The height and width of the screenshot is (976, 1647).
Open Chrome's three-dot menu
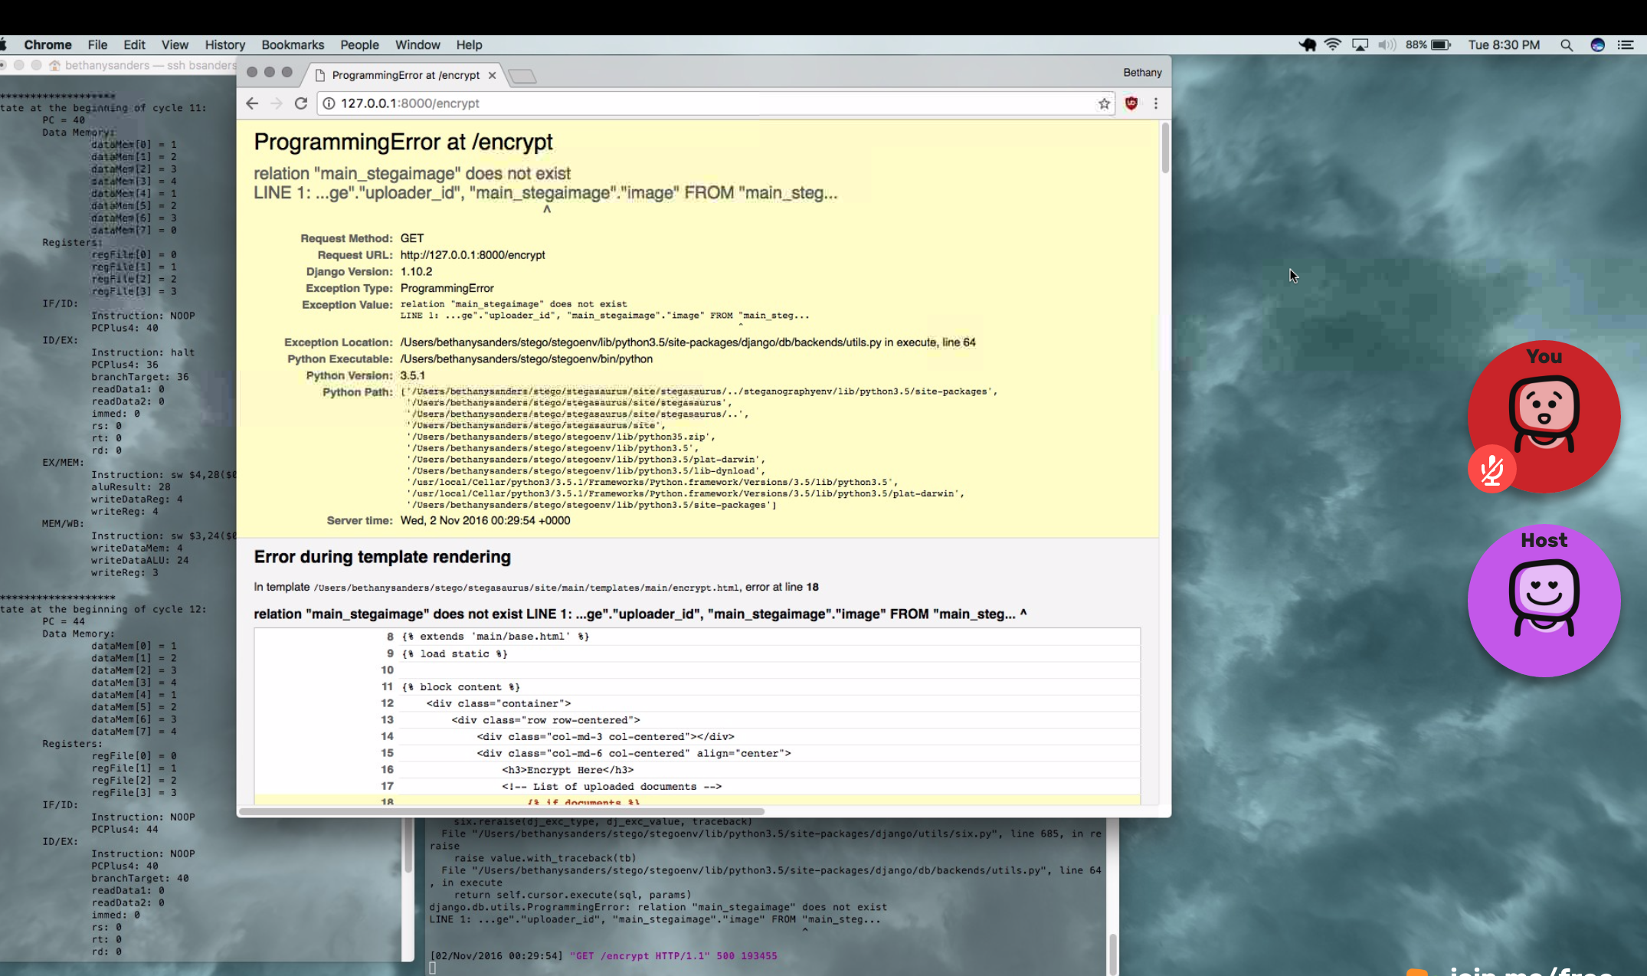click(1156, 103)
